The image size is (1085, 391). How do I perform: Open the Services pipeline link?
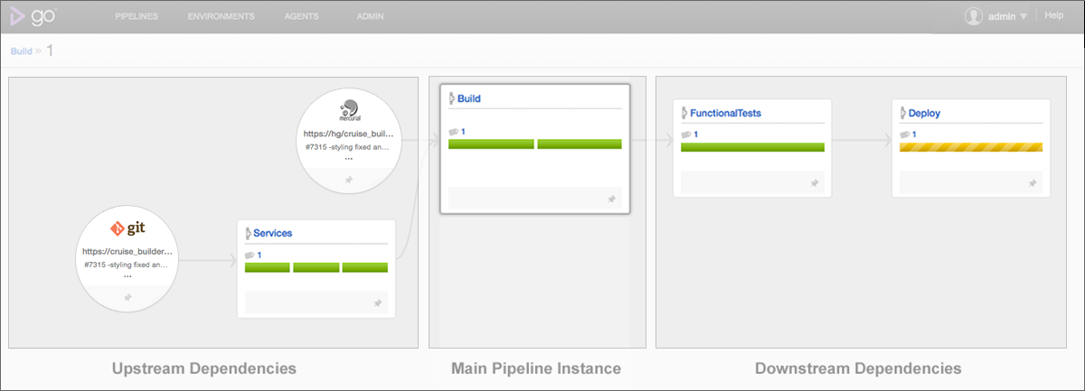272,233
